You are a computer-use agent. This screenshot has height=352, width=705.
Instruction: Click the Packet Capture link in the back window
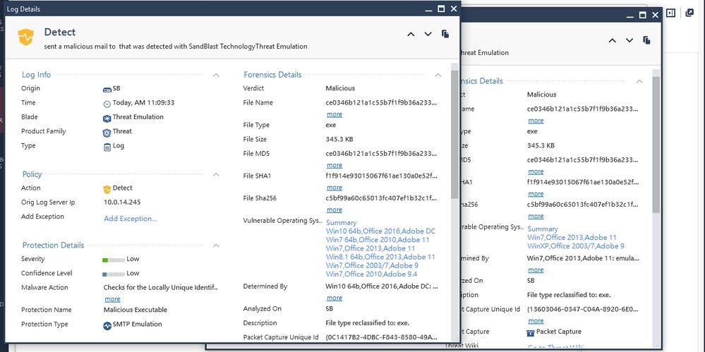558,332
